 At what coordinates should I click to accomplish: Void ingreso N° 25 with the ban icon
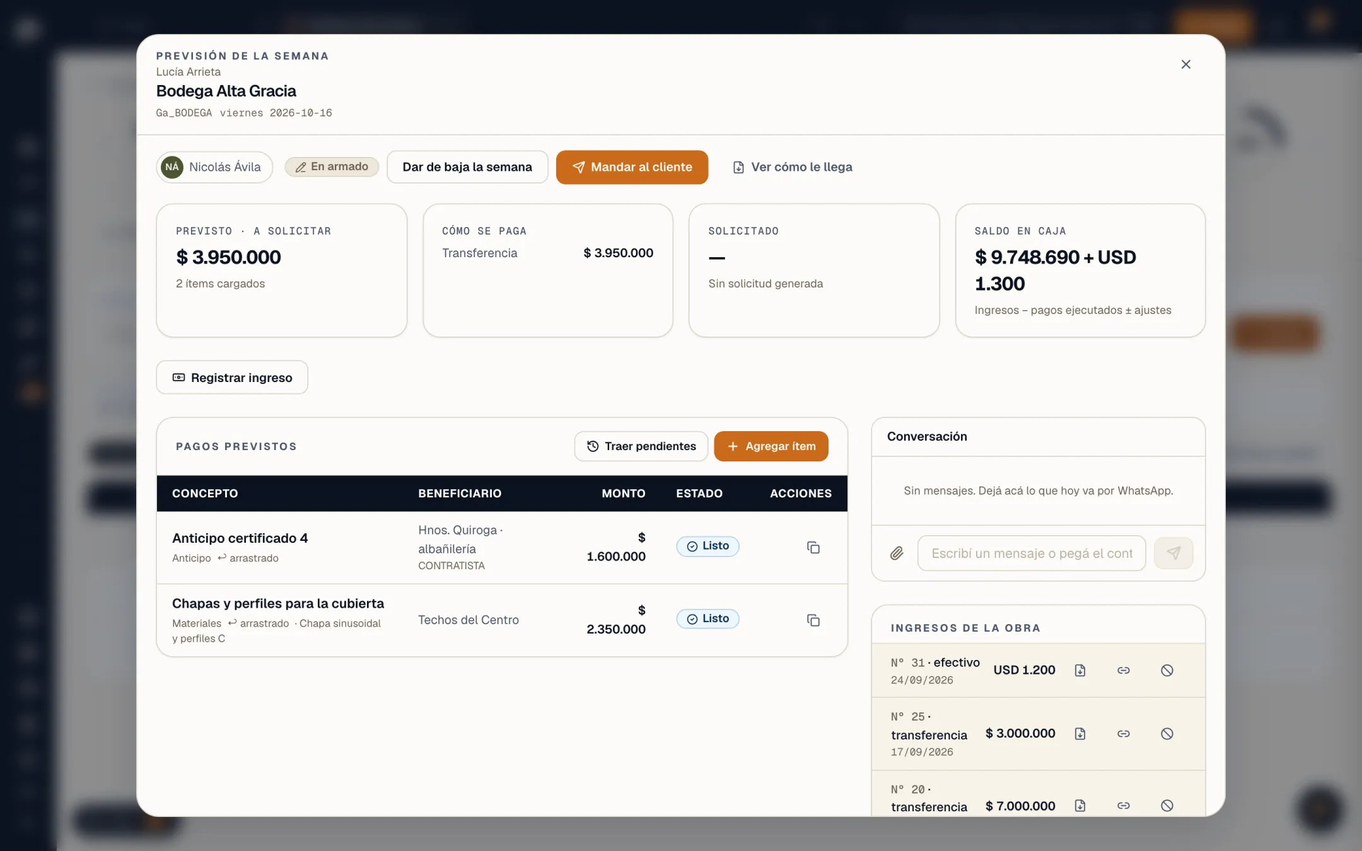tap(1167, 734)
